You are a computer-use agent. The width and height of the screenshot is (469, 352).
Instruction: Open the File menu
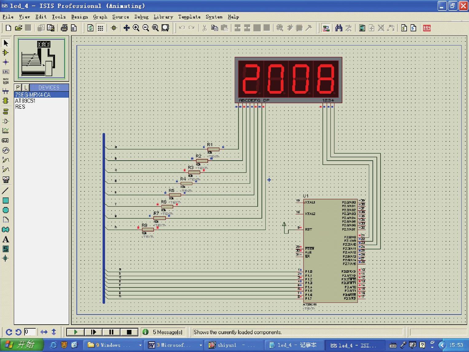(8, 17)
